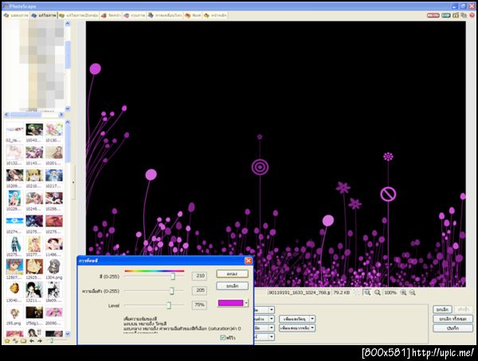Click the ยกเลิกทั้งหมด (Undo All) button
This screenshot has width=478, height=361.
point(453,319)
